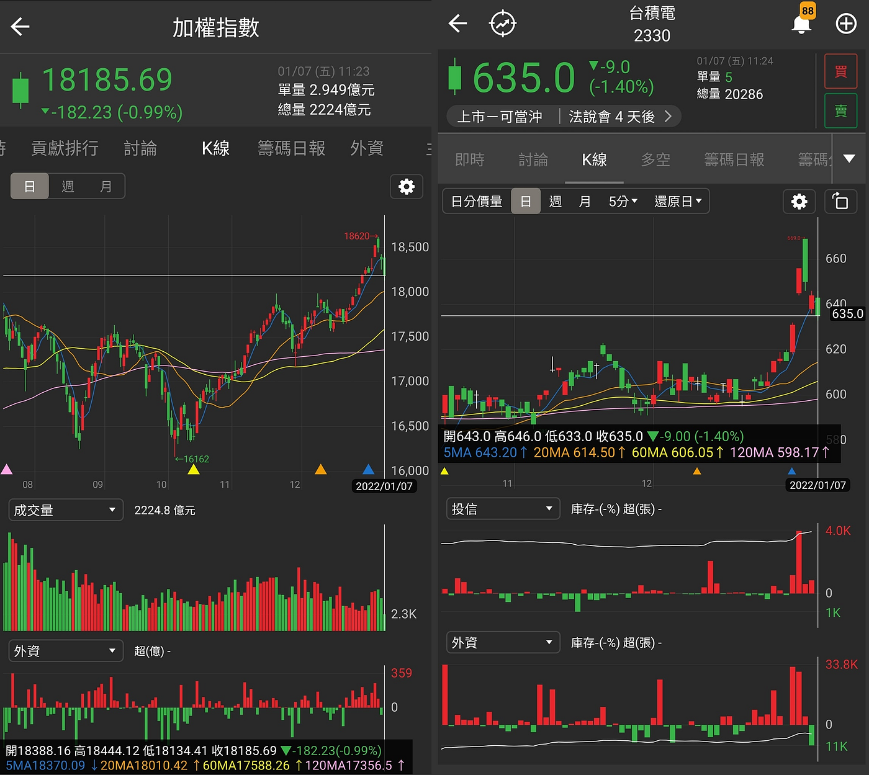Click the 18185.69 index price
Image resolution: width=869 pixels, height=775 pixels.
point(107,80)
